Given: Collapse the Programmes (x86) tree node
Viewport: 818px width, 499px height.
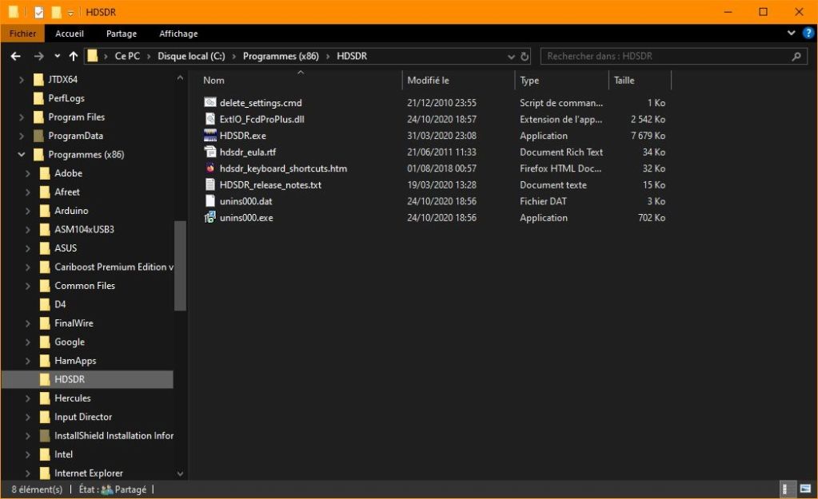Looking at the screenshot, I should click(x=21, y=155).
